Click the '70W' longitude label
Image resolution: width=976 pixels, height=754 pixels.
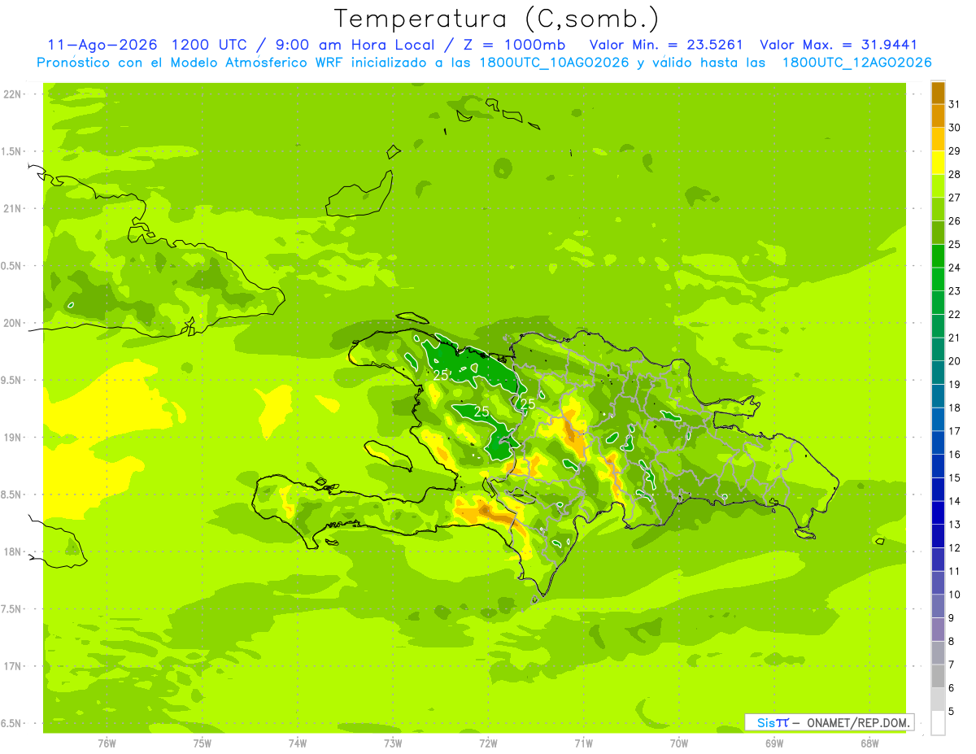pos(679,743)
